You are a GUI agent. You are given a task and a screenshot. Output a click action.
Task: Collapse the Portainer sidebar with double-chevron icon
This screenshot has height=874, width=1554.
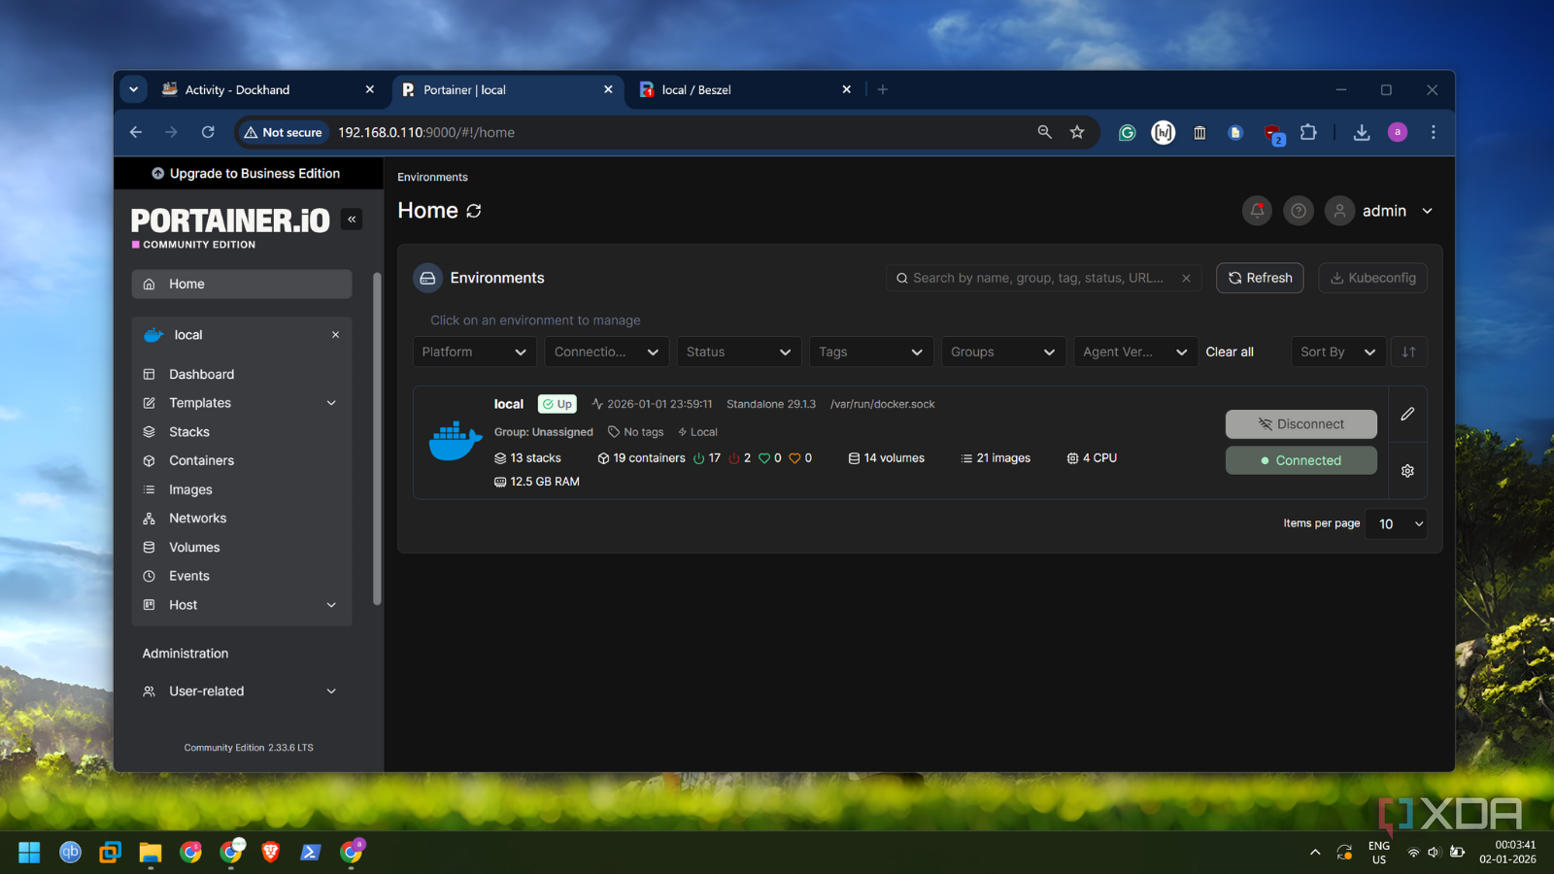pos(352,219)
